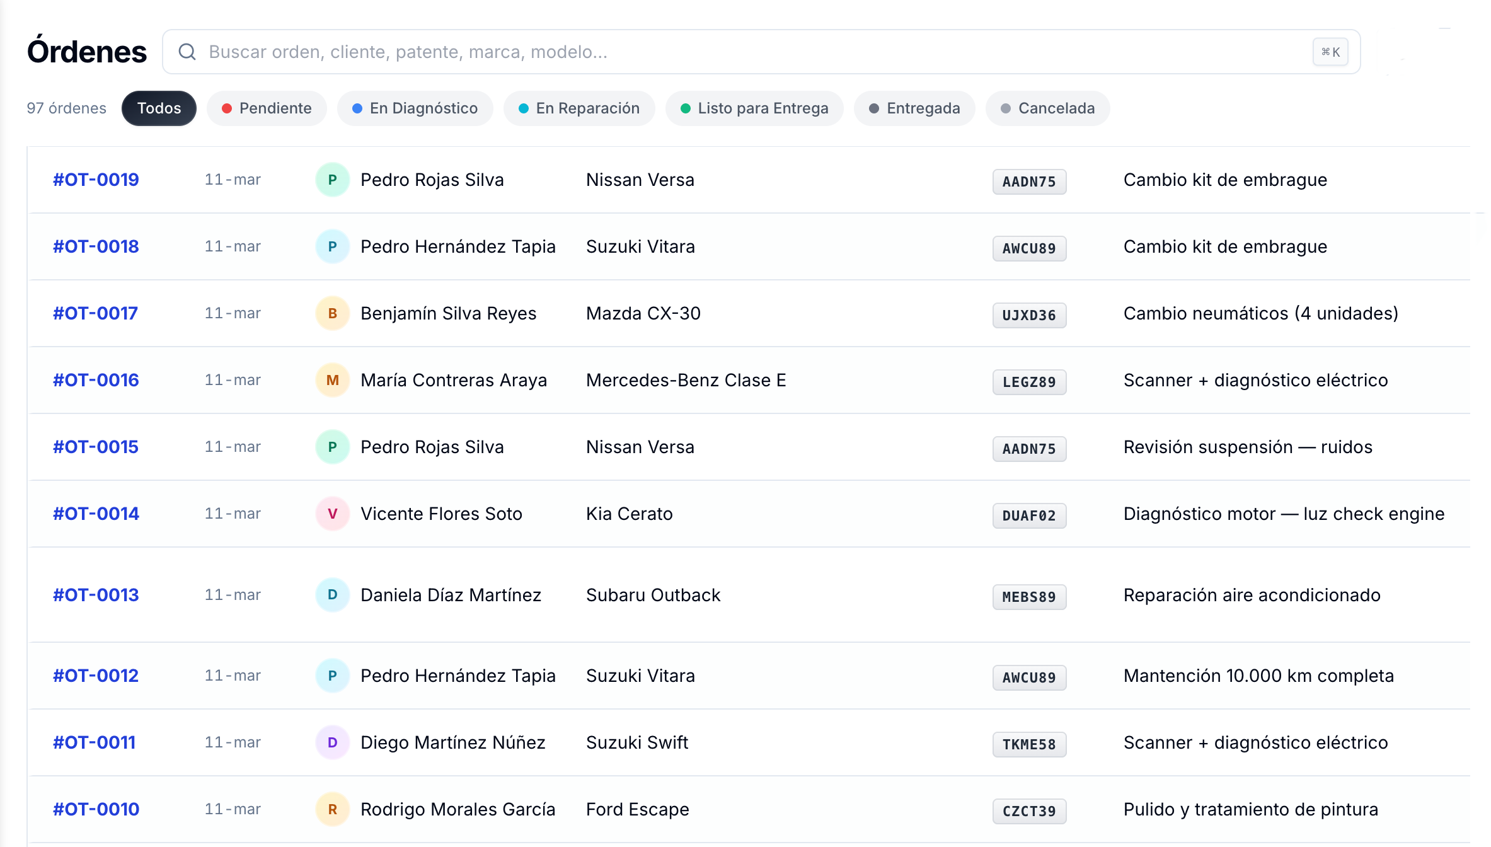This screenshot has width=1491, height=847.
Task: Click Rodrigo Morales García's R avatar
Action: click(333, 809)
